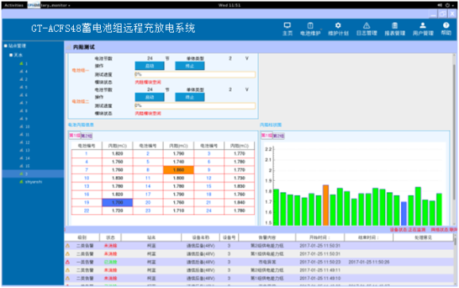Open the 维护计划 gear icon
The image size is (459, 288).
tap(338, 29)
